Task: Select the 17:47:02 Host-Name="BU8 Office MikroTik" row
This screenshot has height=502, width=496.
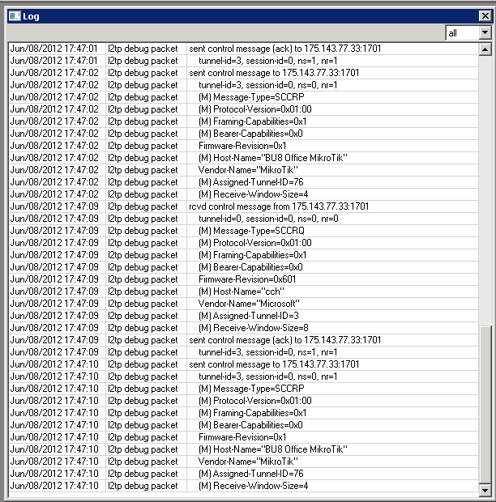Action: tap(243, 158)
